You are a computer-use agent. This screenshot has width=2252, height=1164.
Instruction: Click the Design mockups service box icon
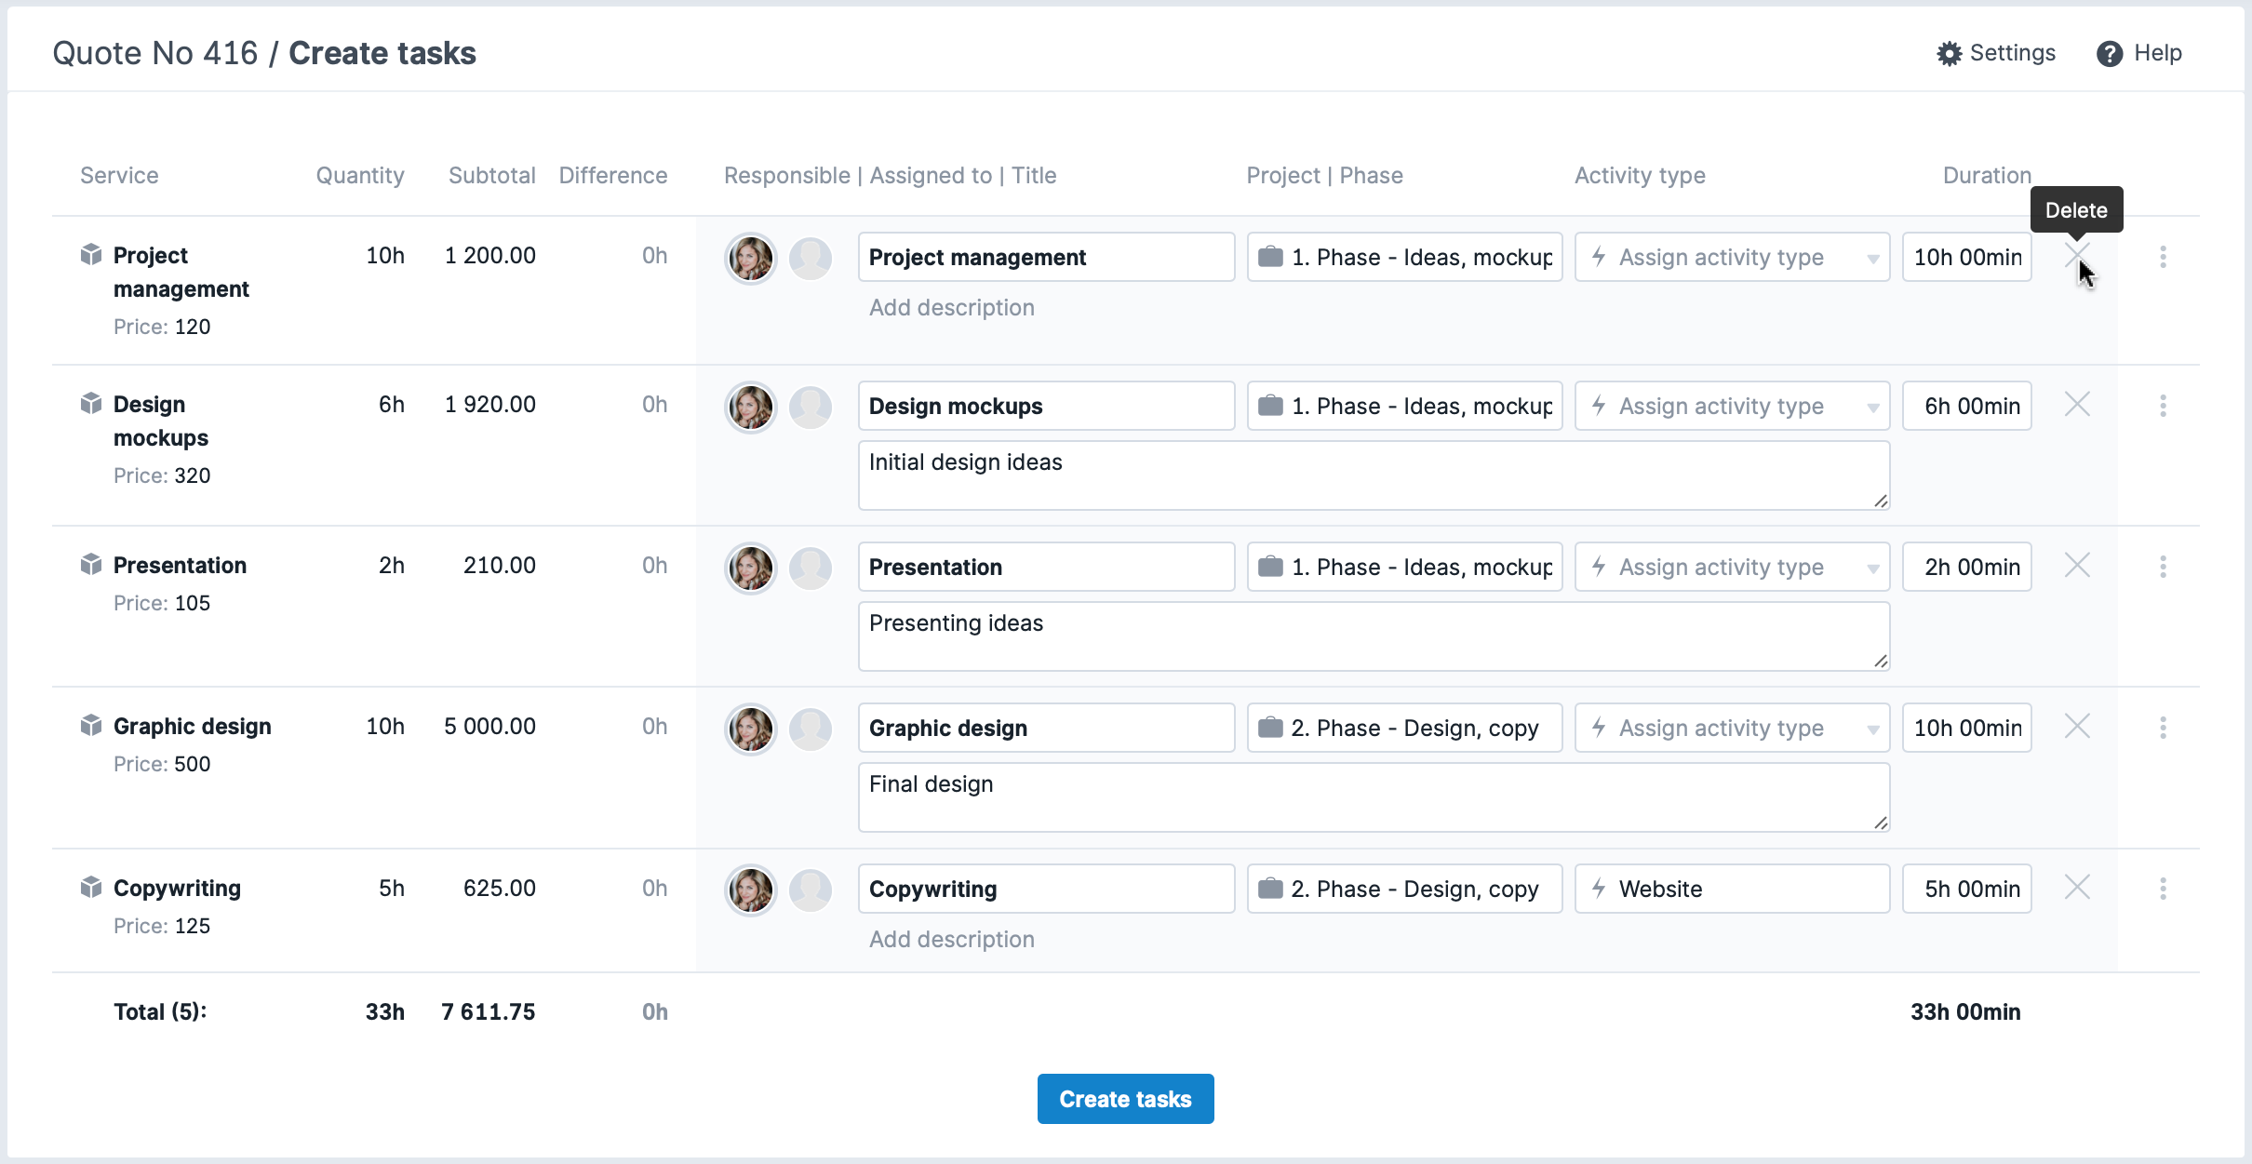pyautogui.click(x=91, y=403)
